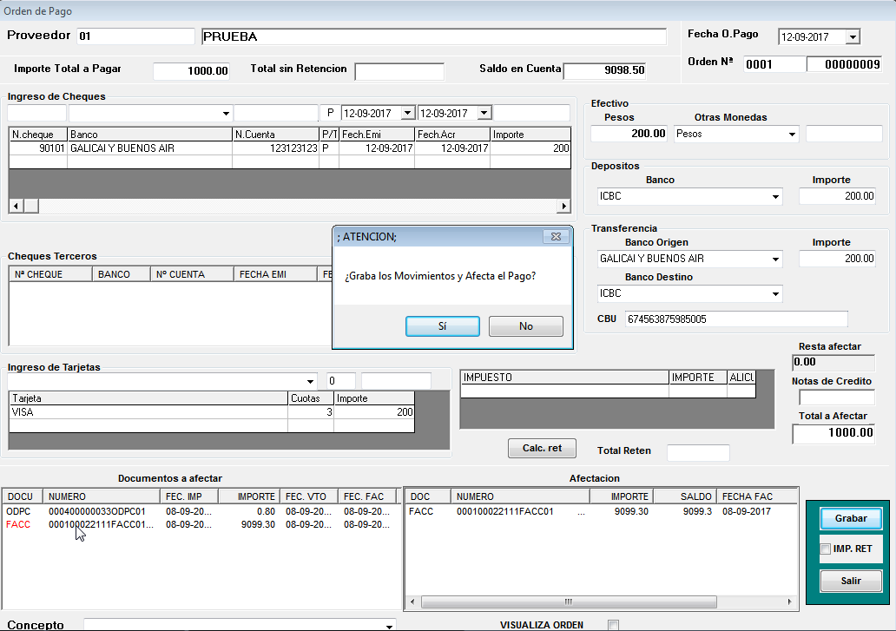The height and width of the screenshot is (631, 896).
Task: Open the cheque accreditation date dropdown
Action: (x=484, y=113)
